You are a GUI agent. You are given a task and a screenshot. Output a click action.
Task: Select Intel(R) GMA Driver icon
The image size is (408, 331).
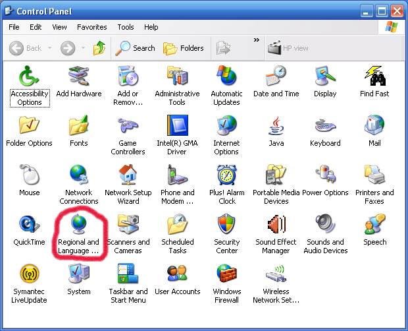(x=177, y=125)
